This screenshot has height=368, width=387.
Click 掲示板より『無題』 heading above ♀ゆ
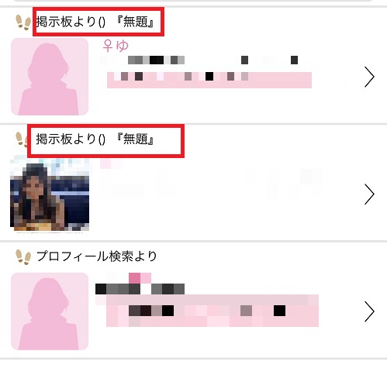click(95, 22)
